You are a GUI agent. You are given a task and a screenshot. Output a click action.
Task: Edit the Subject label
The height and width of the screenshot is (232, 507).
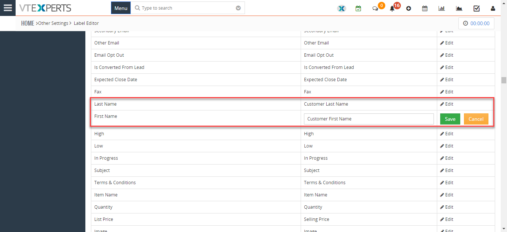[447, 170]
